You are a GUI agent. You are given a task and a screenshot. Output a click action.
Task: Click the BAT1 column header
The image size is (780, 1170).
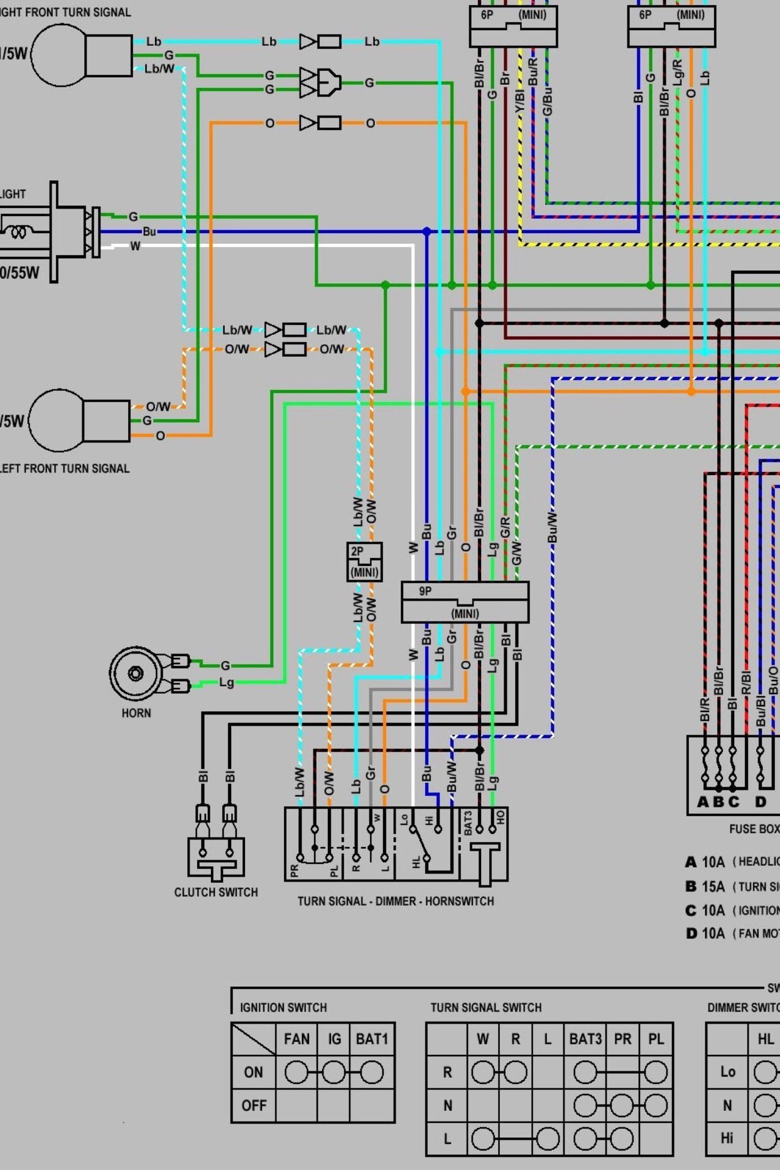click(x=372, y=1039)
